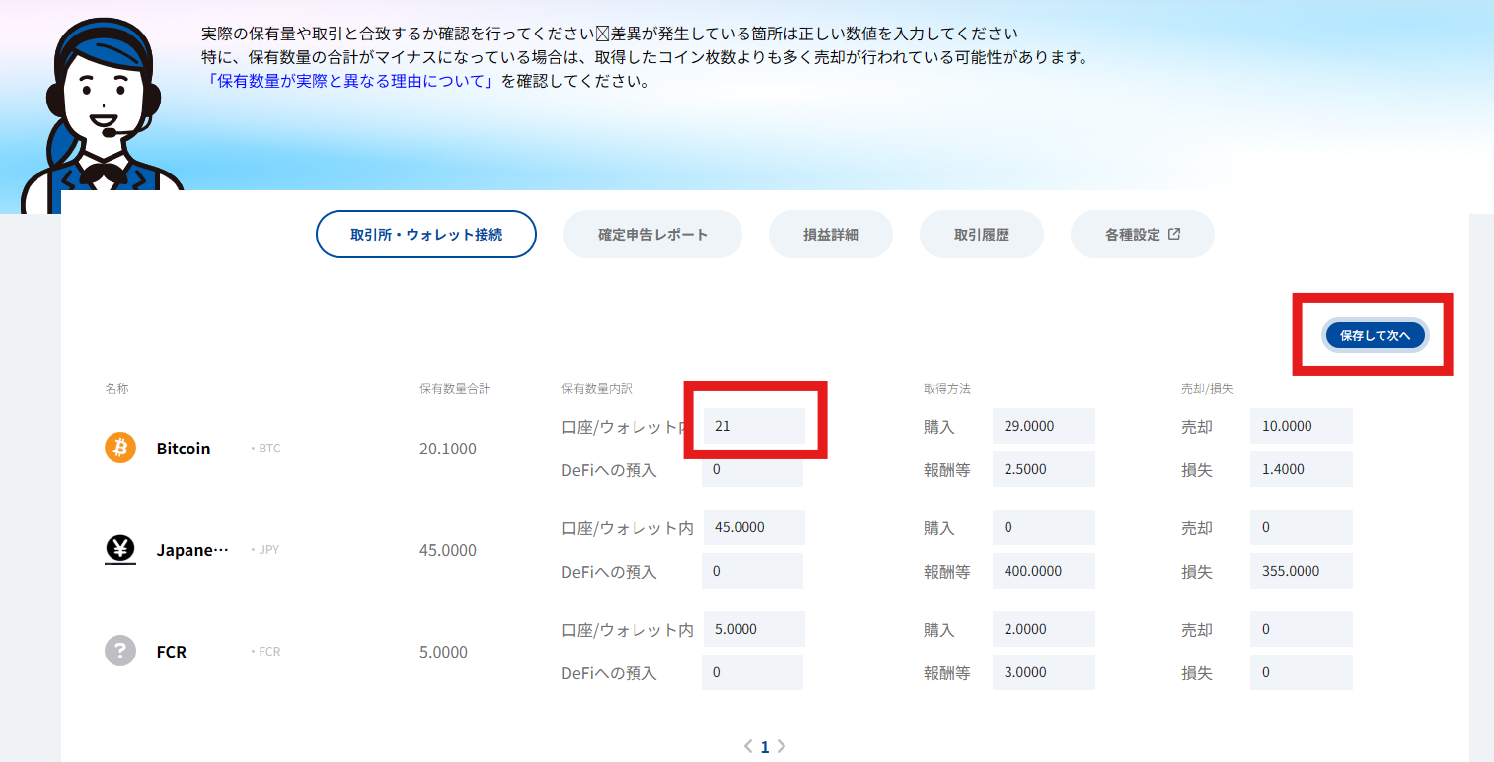Edit FCR 損失 field showing 0
Screen dimensions: 1494x762
[x=1302, y=672]
